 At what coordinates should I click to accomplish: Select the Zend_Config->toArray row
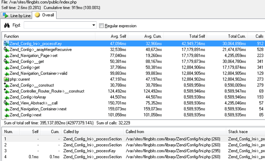[x=134, y=97]
